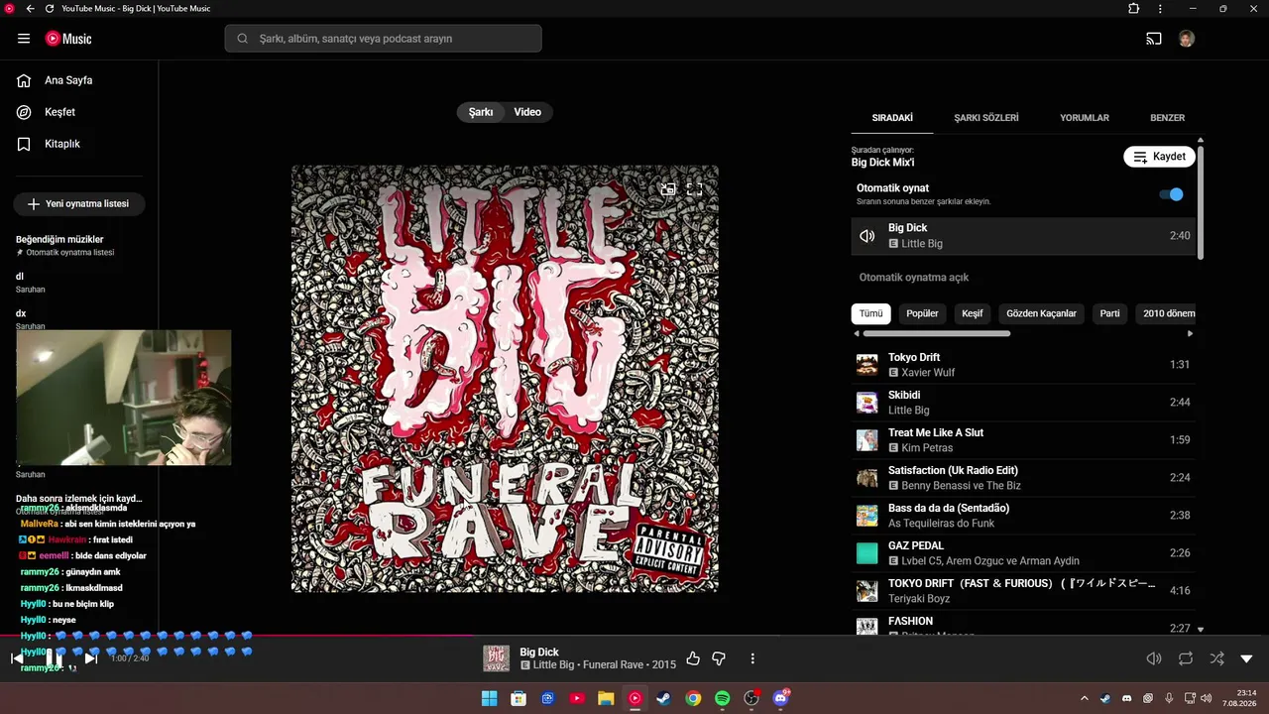Open the account profile avatar
Image resolution: width=1269 pixels, height=714 pixels.
[1187, 39]
